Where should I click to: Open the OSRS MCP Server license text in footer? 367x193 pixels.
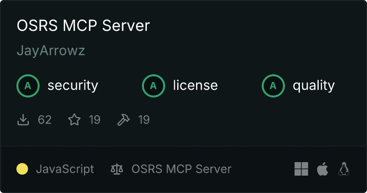click(181, 169)
